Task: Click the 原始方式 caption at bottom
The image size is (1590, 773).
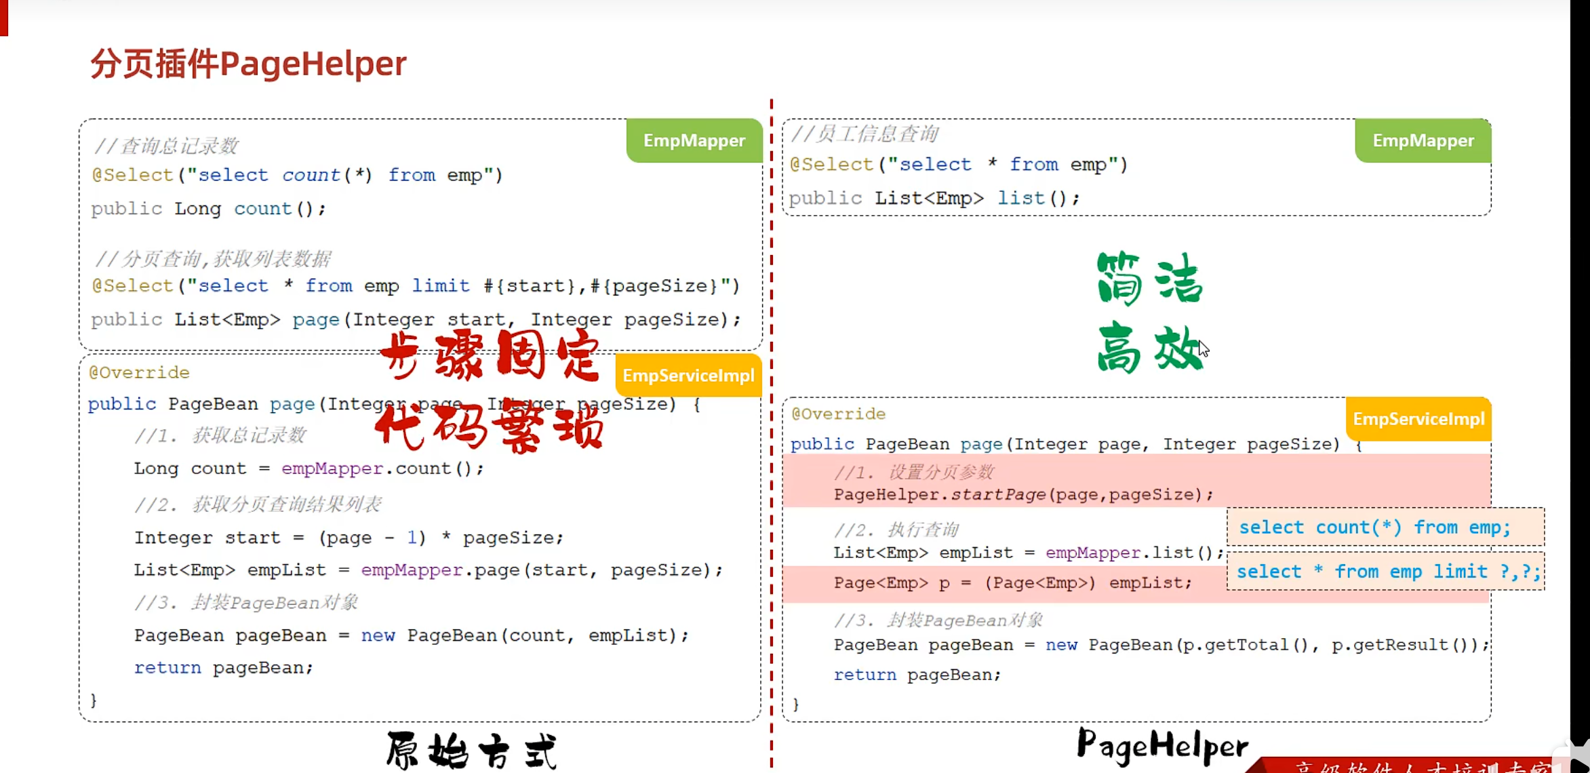Action: point(472,751)
